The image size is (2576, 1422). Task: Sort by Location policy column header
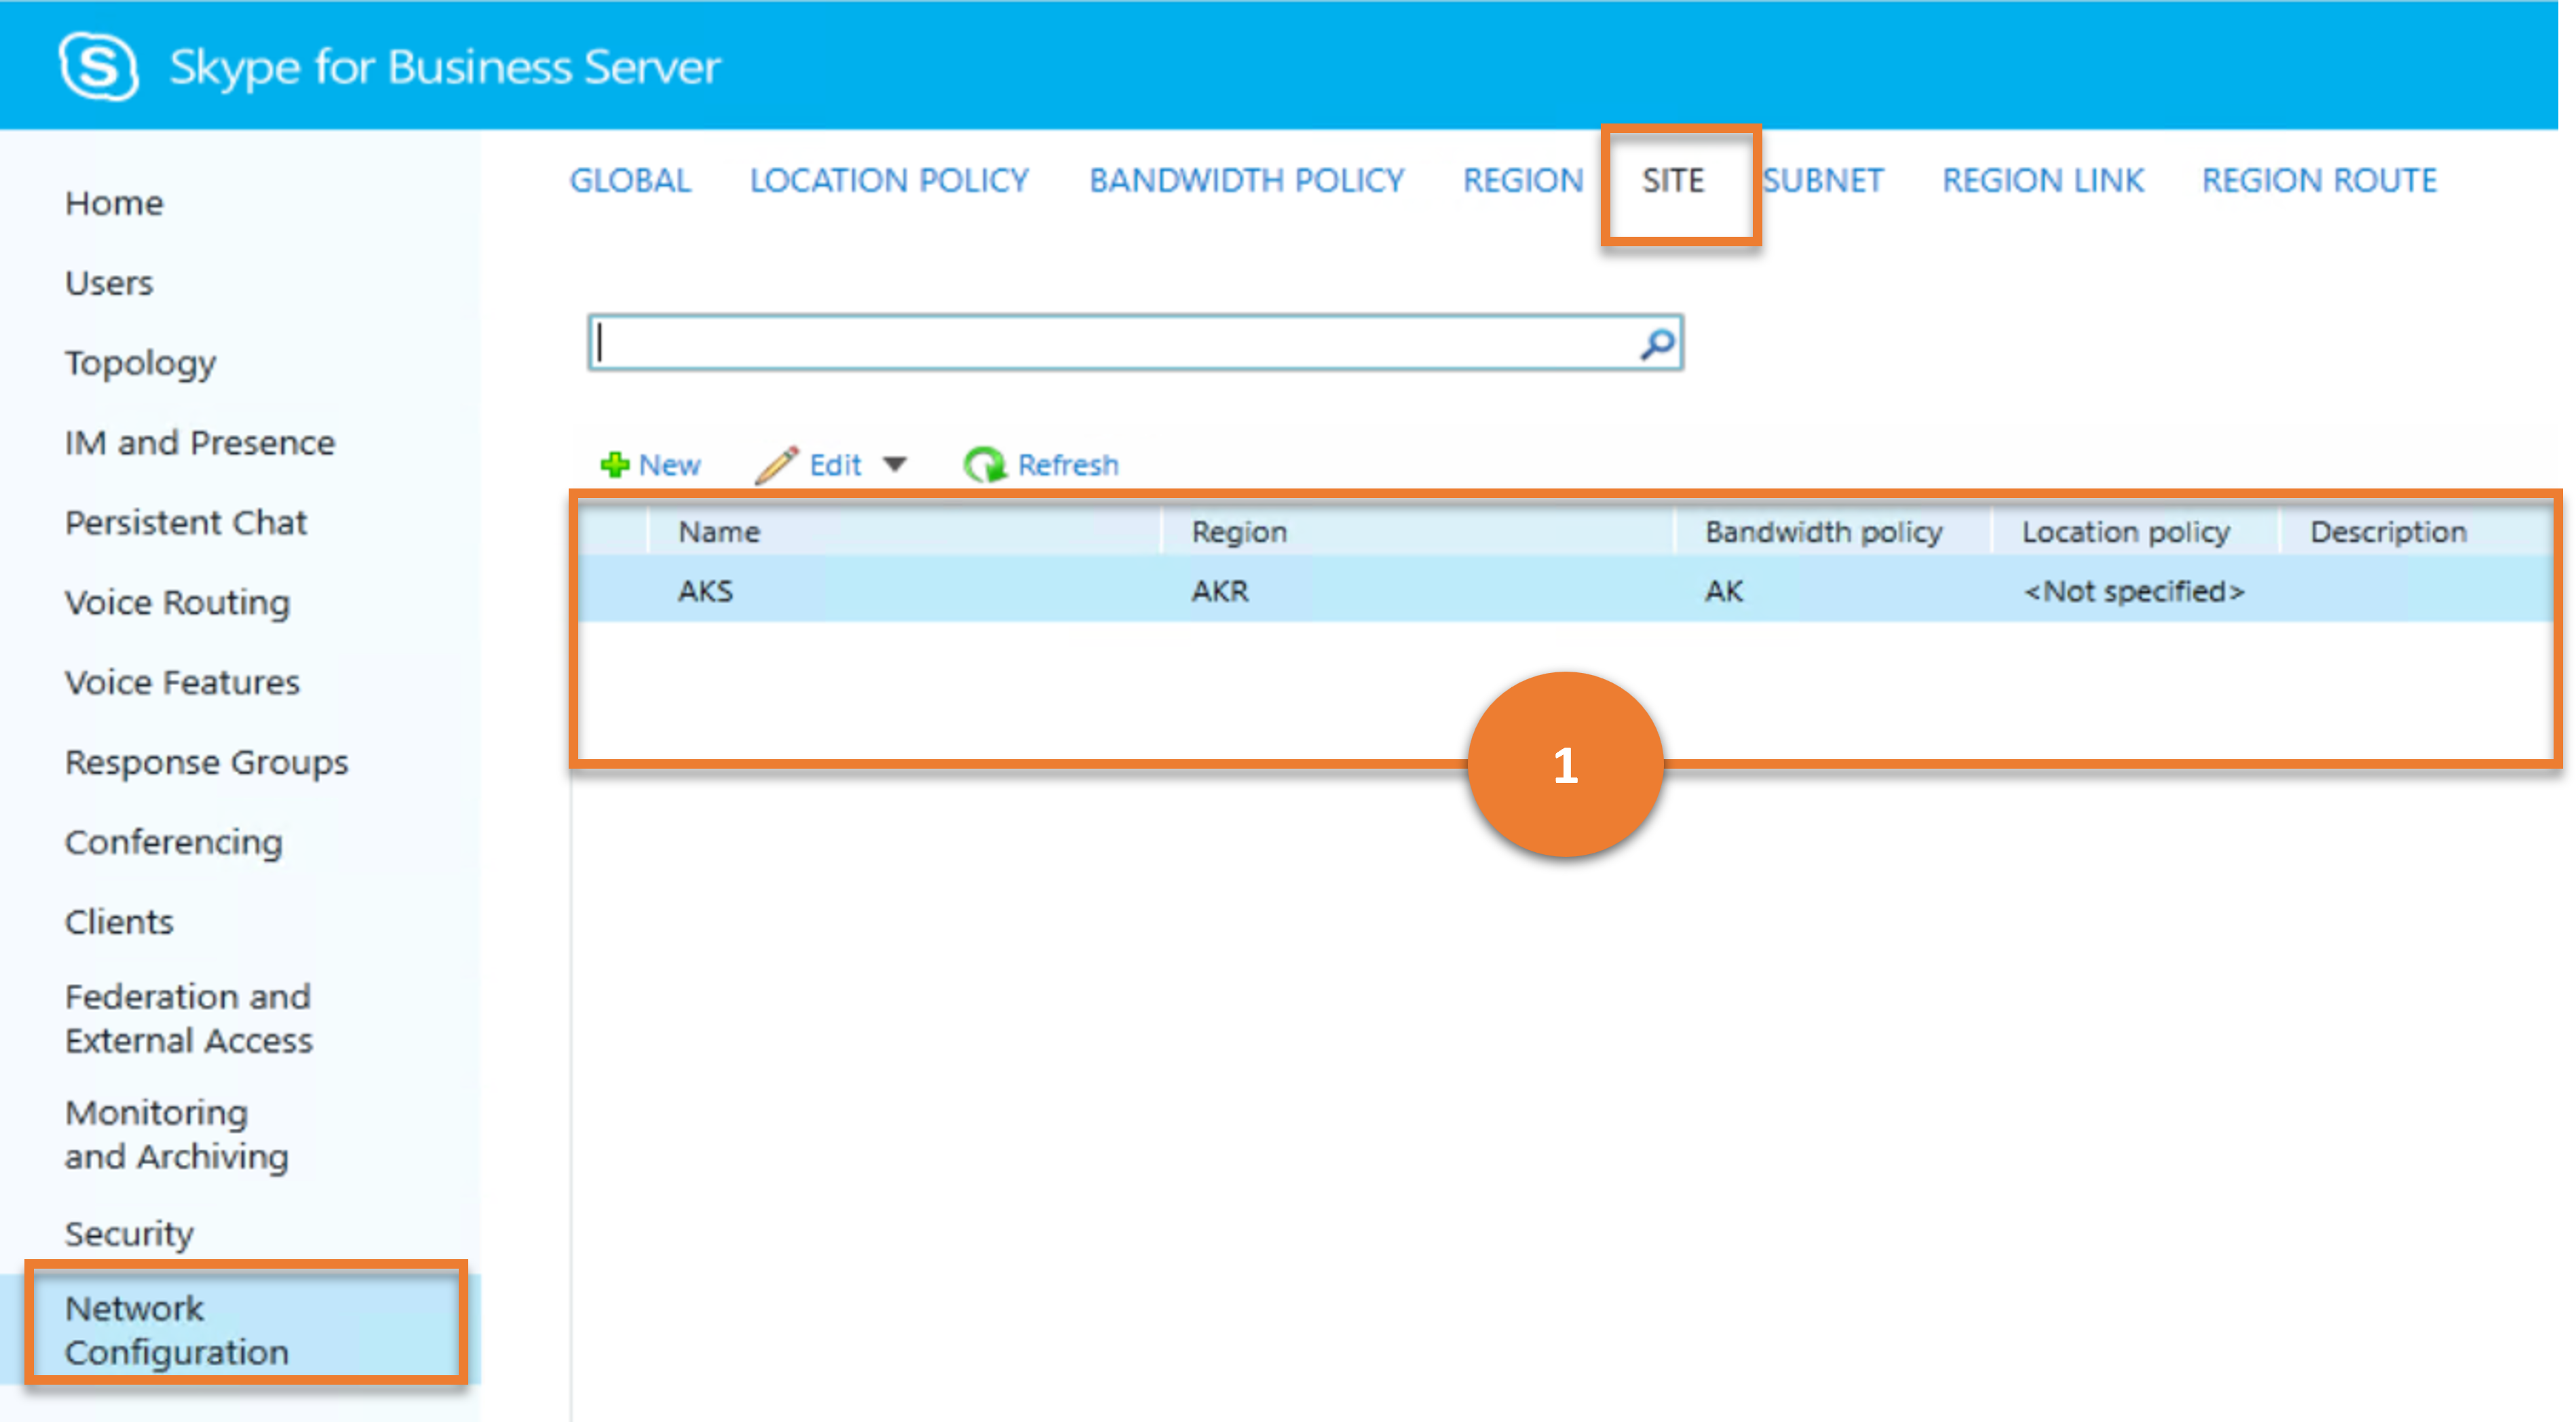(2126, 532)
